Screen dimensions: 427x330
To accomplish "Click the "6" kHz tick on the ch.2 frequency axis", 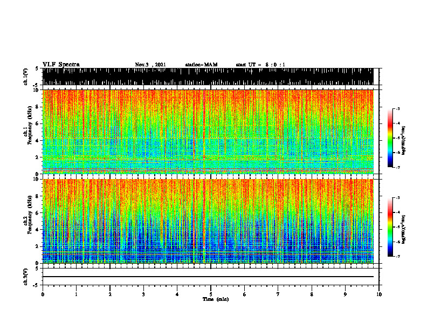I will 37,213.
